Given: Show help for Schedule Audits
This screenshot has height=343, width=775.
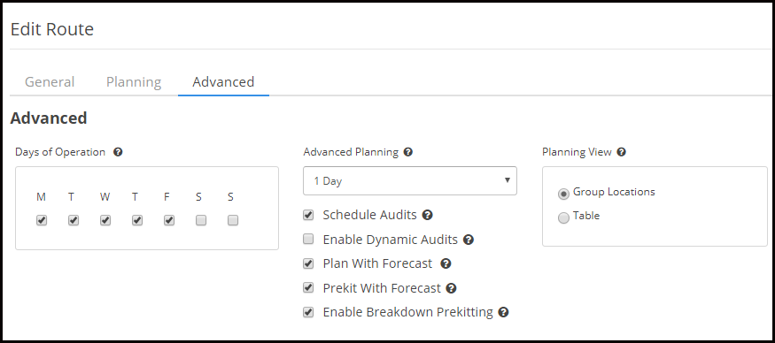Looking at the screenshot, I should point(428,215).
